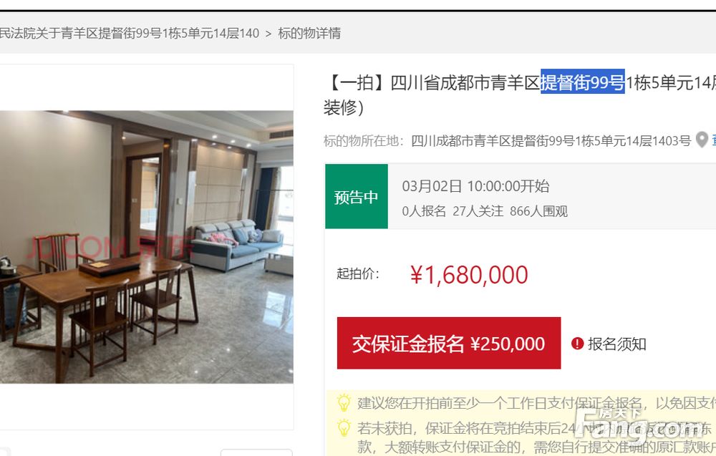
Task: Click the highlighted text 提督街99号
Action: pyautogui.click(x=583, y=82)
